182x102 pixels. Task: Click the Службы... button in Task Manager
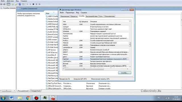pos(125,73)
